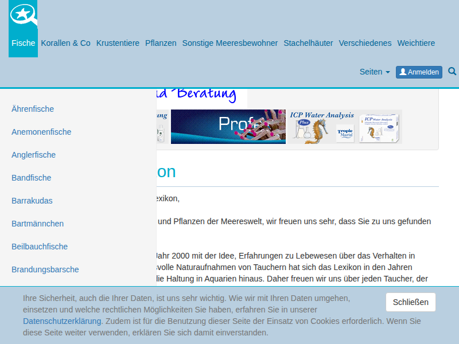Image resolution: width=459 pixels, height=344 pixels.
Task: Select Stachelhäuter in navigation
Action: coord(308,43)
